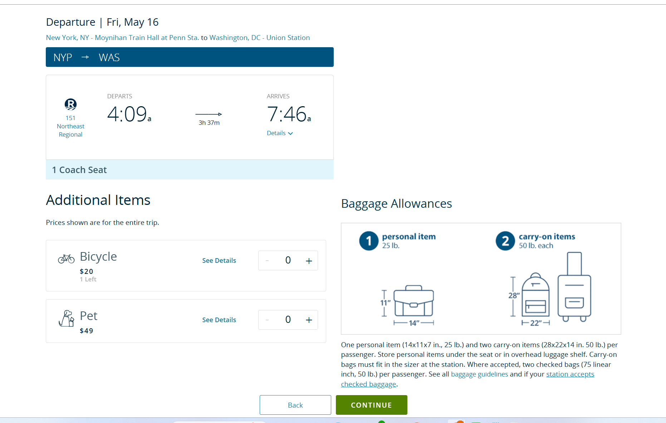This screenshot has width=666, height=423.
Task: Click the Pet $49 price
Action: pyautogui.click(x=87, y=331)
